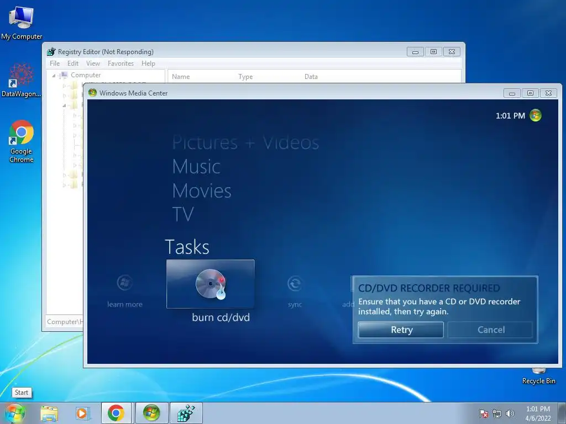Cancel the CD/DVD recorder dialog

(491, 330)
